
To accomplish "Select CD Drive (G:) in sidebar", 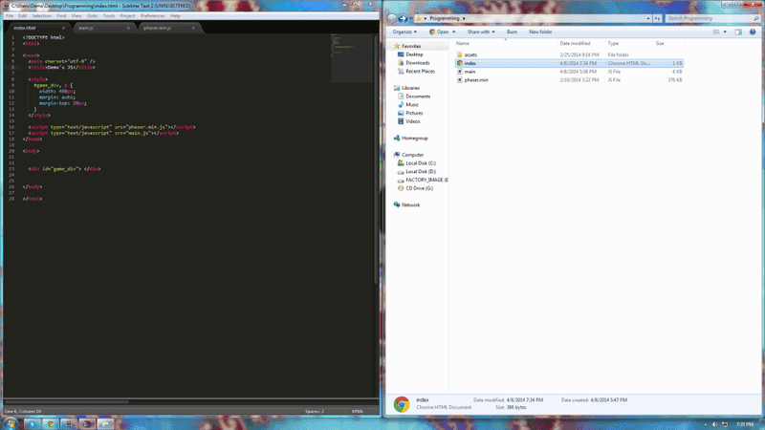I will click(x=419, y=188).
